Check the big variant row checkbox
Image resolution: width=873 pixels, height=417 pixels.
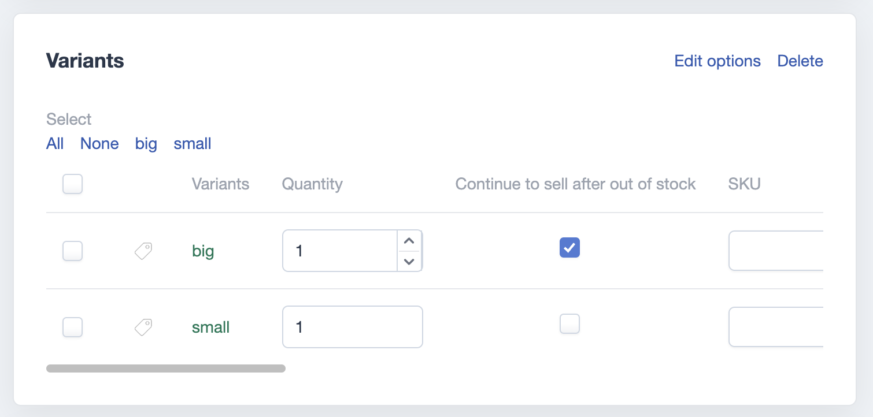pyautogui.click(x=72, y=251)
